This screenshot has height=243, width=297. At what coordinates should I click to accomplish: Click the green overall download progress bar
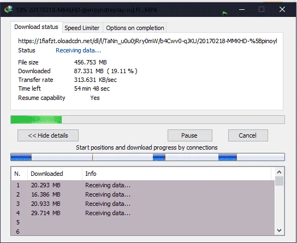click(147, 120)
